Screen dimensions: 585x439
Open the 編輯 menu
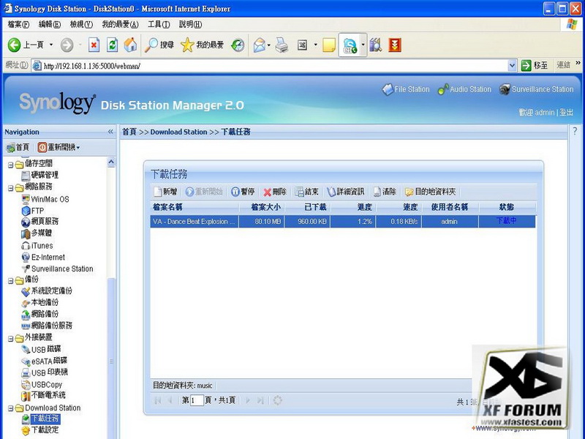[50, 25]
